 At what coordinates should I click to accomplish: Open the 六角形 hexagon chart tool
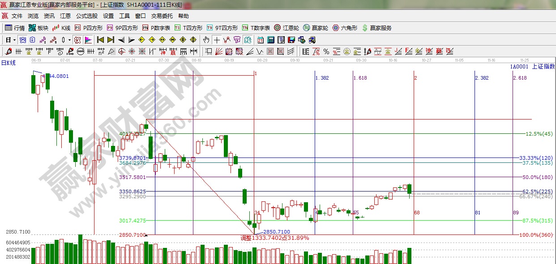tap(345, 28)
